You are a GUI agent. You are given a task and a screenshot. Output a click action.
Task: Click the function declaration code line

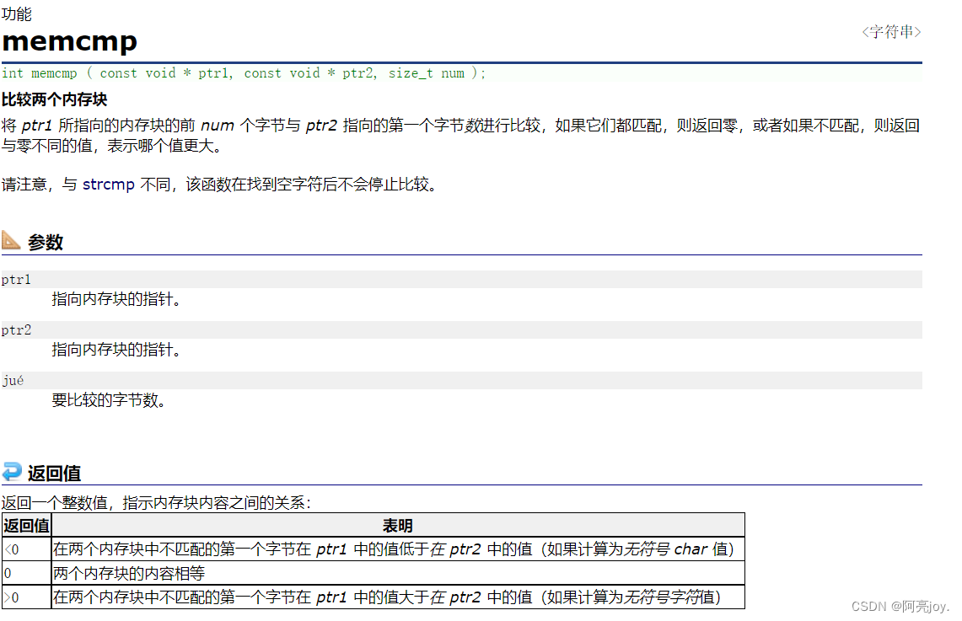[245, 73]
